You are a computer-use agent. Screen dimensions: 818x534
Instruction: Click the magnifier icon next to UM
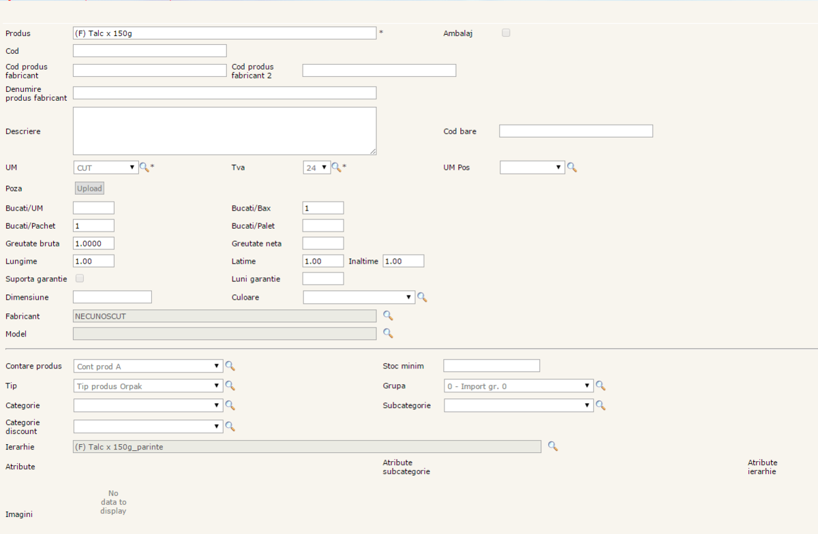[x=144, y=167]
